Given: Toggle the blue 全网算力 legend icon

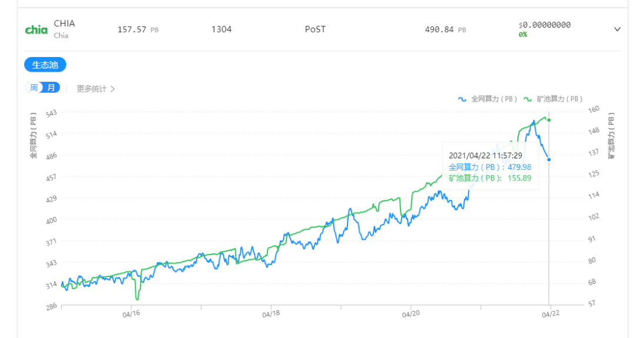Looking at the screenshot, I should pyautogui.click(x=462, y=99).
